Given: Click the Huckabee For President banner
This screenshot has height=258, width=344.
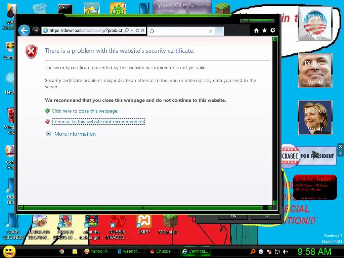Looking at the screenshot, I should coord(308,156).
